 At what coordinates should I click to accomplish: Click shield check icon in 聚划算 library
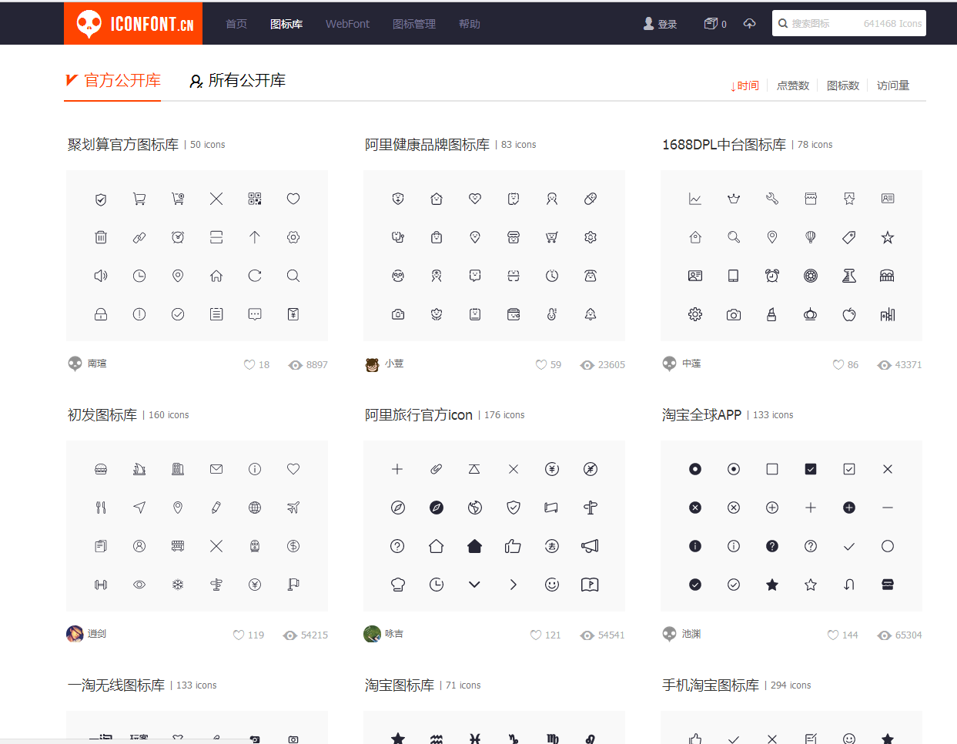click(x=101, y=199)
